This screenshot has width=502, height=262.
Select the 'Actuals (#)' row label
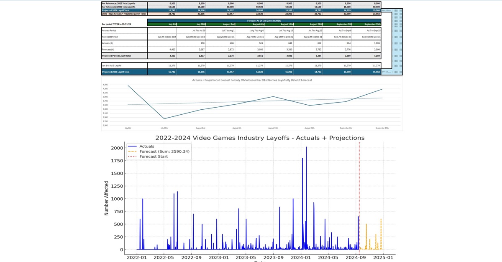click(x=108, y=43)
